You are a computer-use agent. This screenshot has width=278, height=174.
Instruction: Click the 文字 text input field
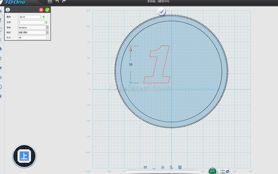(x=31, y=22)
